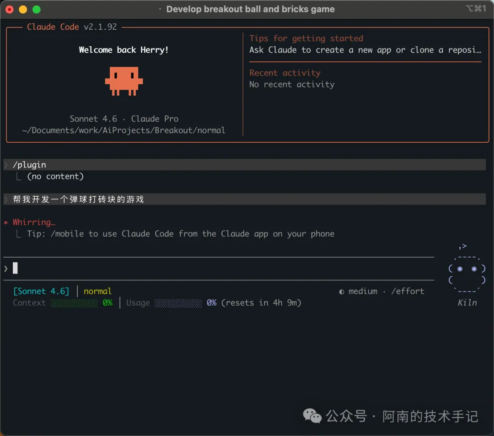494x436 pixels.
Task: Click 'Tips for getting started' heading
Action: pyautogui.click(x=306, y=38)
